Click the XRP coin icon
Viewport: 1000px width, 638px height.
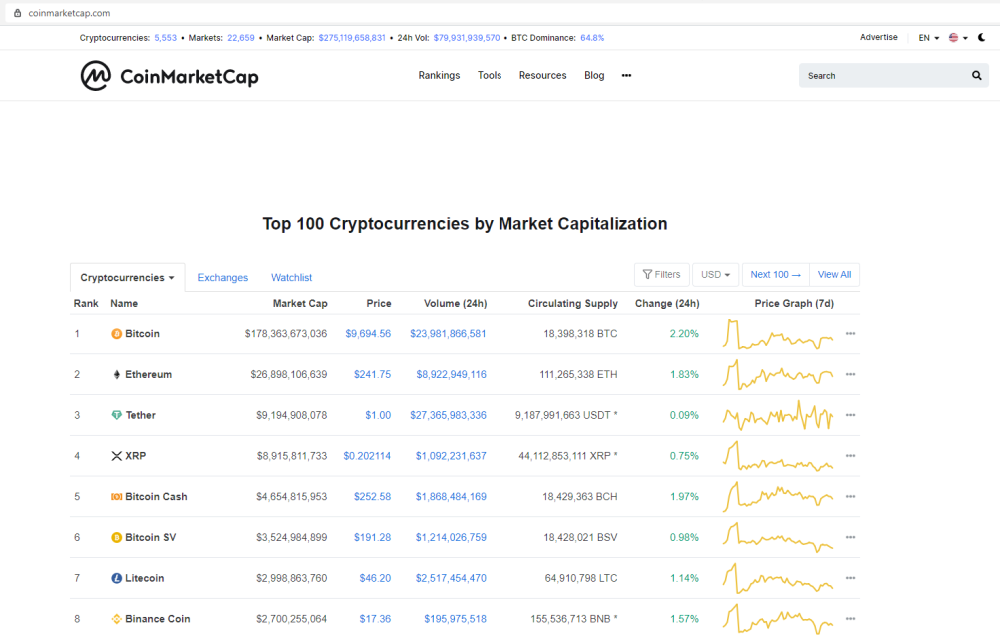pyautogui.click(x=116, y=456)
